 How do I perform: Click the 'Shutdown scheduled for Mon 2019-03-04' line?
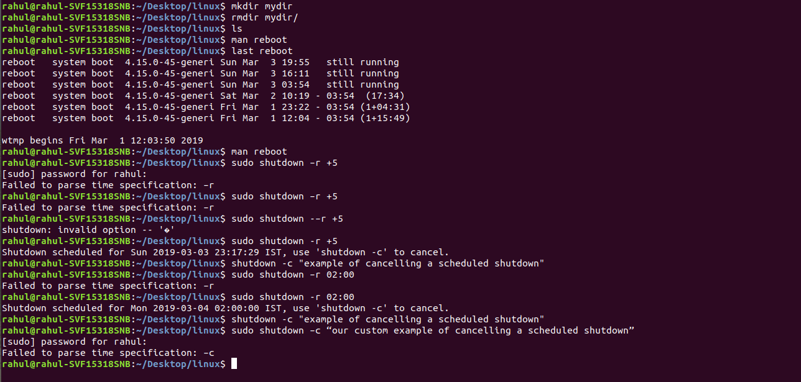[x=225, y=308]
